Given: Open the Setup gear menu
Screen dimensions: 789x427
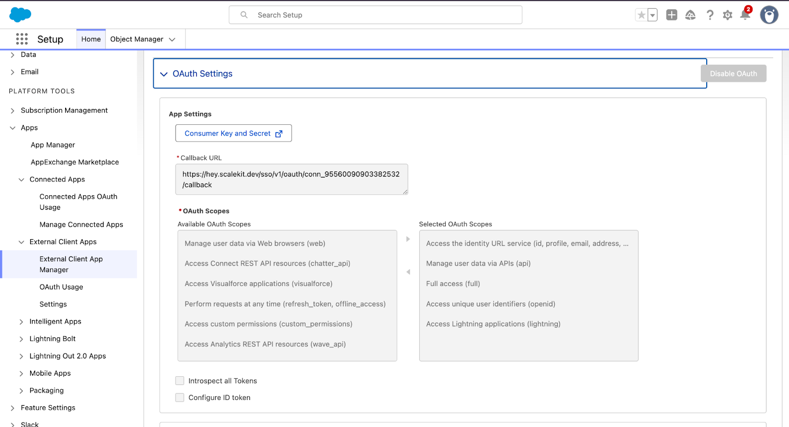Looking at the screenshot, I should (x=727, y=15).
